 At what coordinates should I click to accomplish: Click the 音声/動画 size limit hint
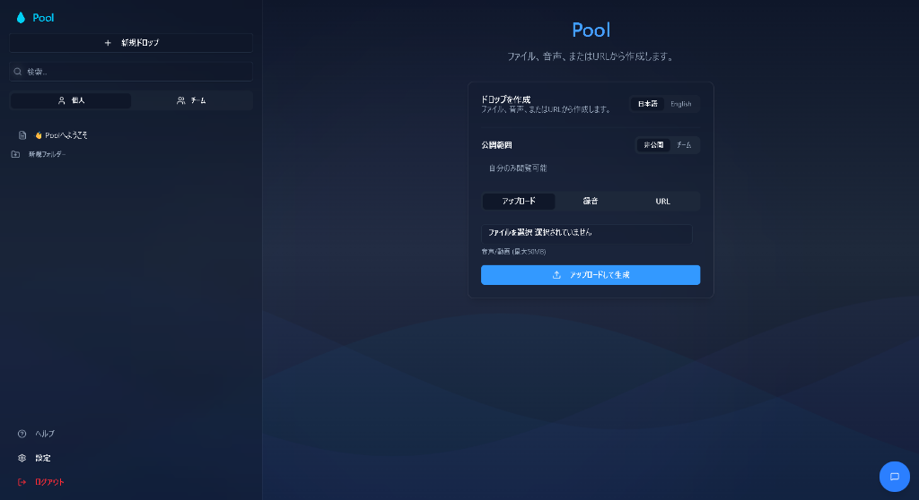pos(513,252)
